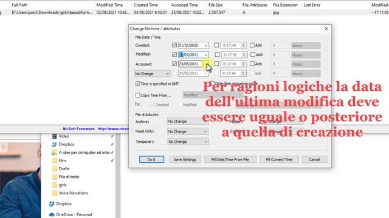Enable the Accessed time checkbox
389x218 pixels.
click(216, 64)
